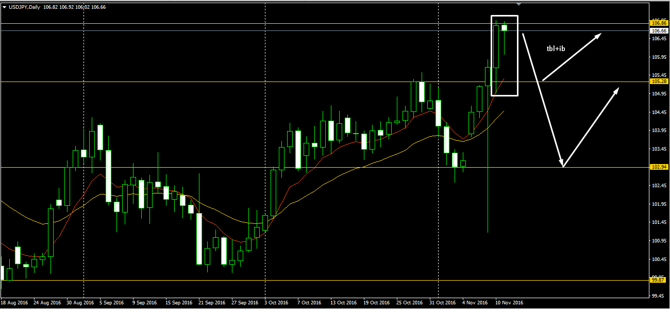Click the 101.95 price scale value

click(x=659, y=204)
